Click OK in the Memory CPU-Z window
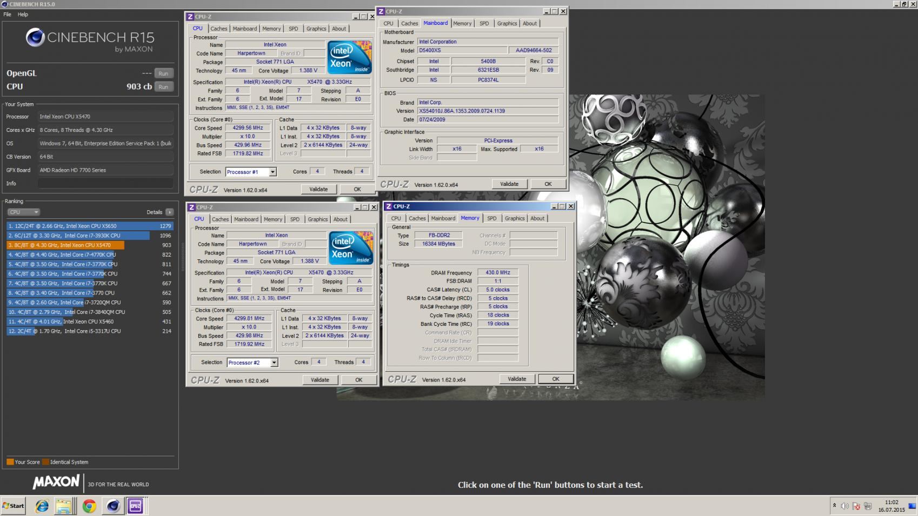This screenshot has height=516, width=918. click(x=556, y=379)
